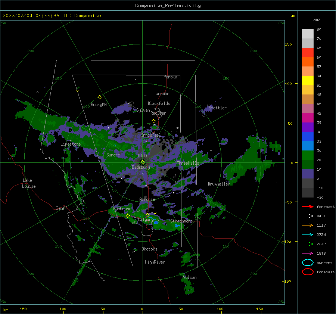Click the yellow diamond marker beside RockyMH
This screenshot has width=336, height=314.
(100, 97)
